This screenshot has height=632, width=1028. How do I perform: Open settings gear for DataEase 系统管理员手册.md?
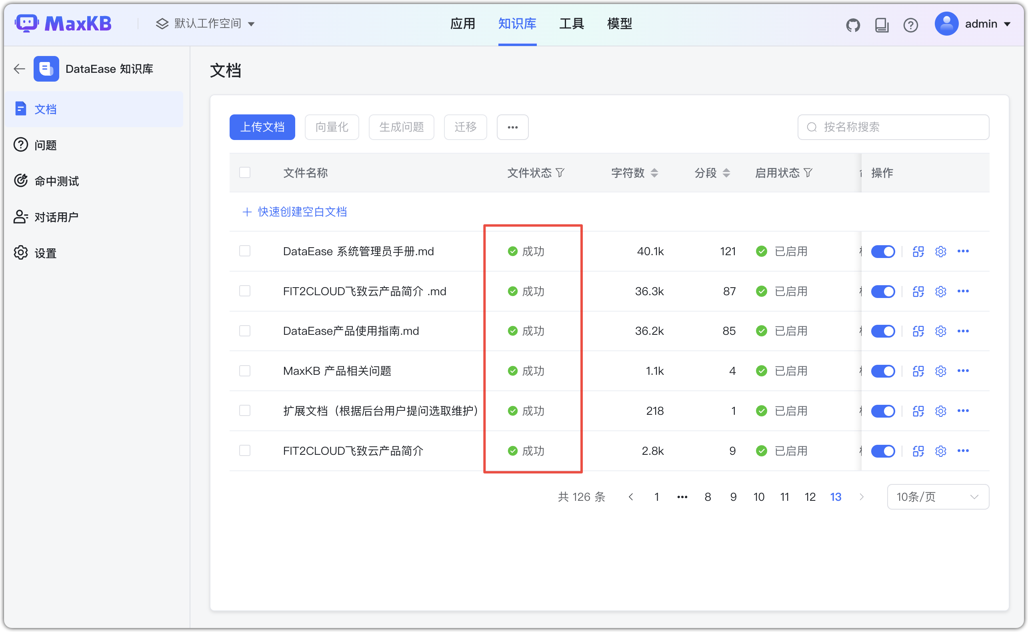pos(941,251)
